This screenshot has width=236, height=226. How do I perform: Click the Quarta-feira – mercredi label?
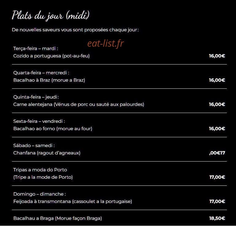[41, 73]
